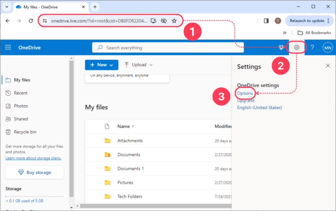Open the Upload dropdown chevron
Image resolution: width=336 pixels, height=211 pixels.
click(x=151, y=65)
